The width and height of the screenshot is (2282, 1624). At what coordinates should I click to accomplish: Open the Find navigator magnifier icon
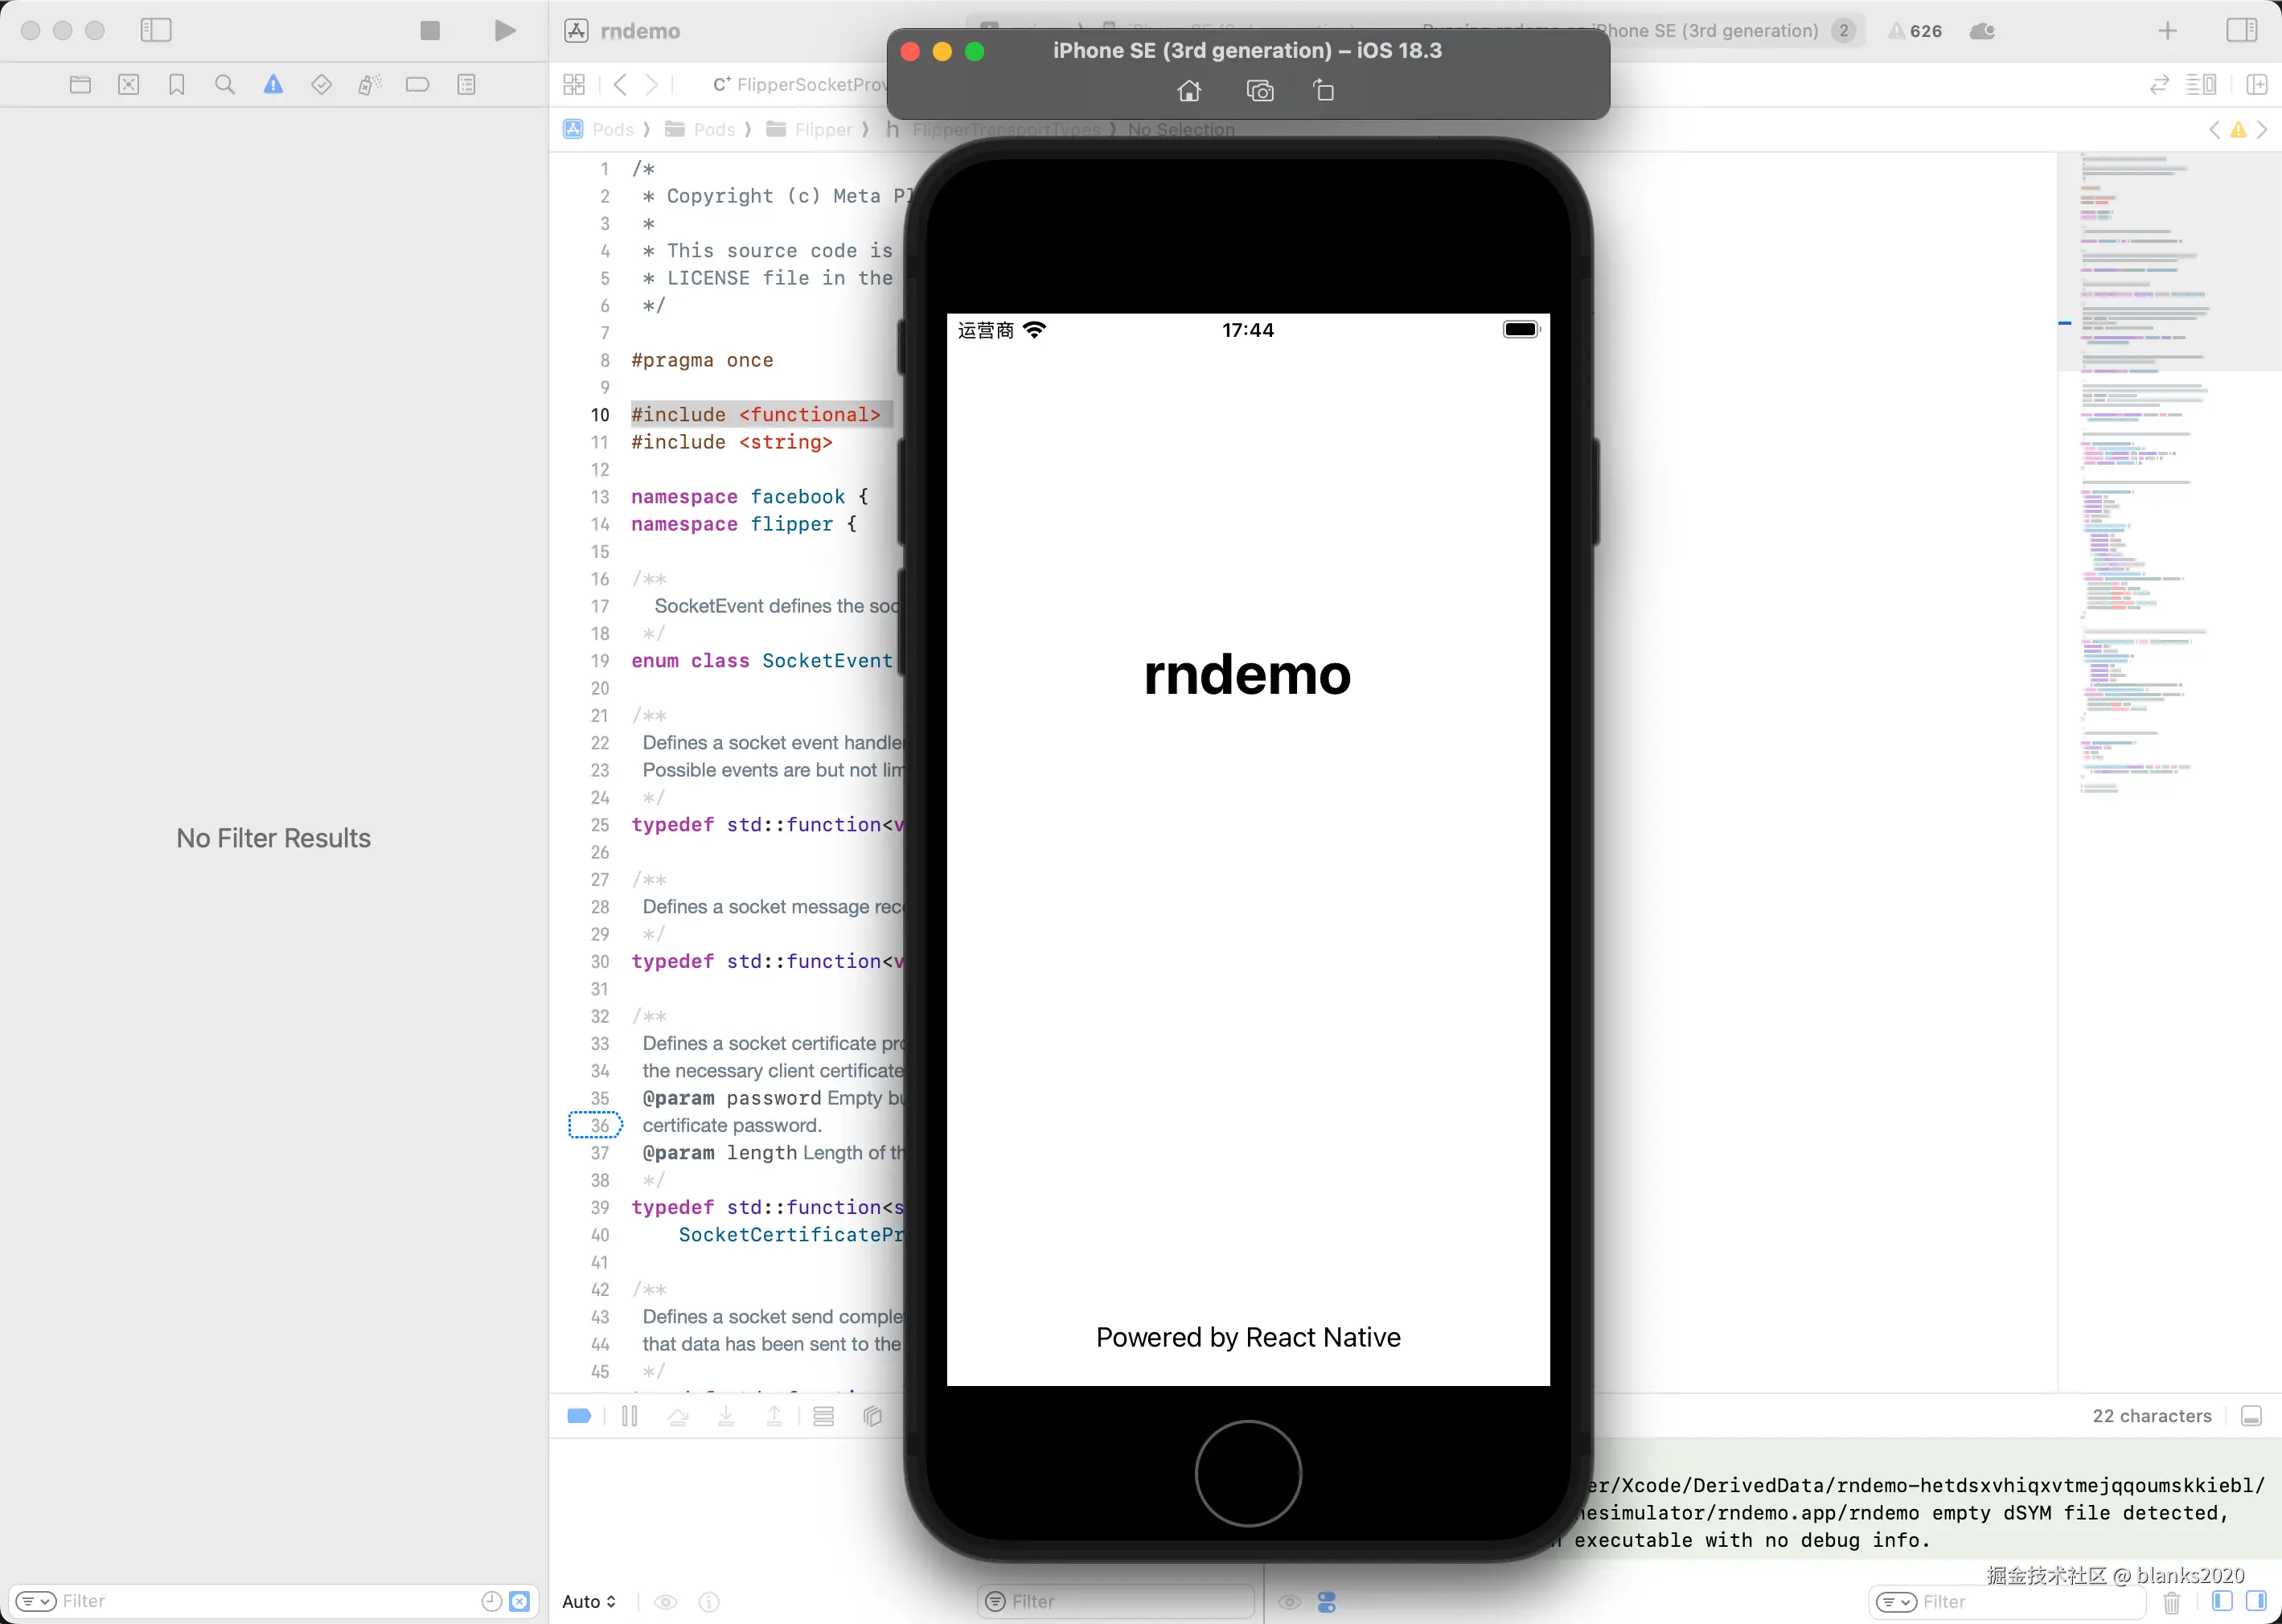[x=225, y=85]
